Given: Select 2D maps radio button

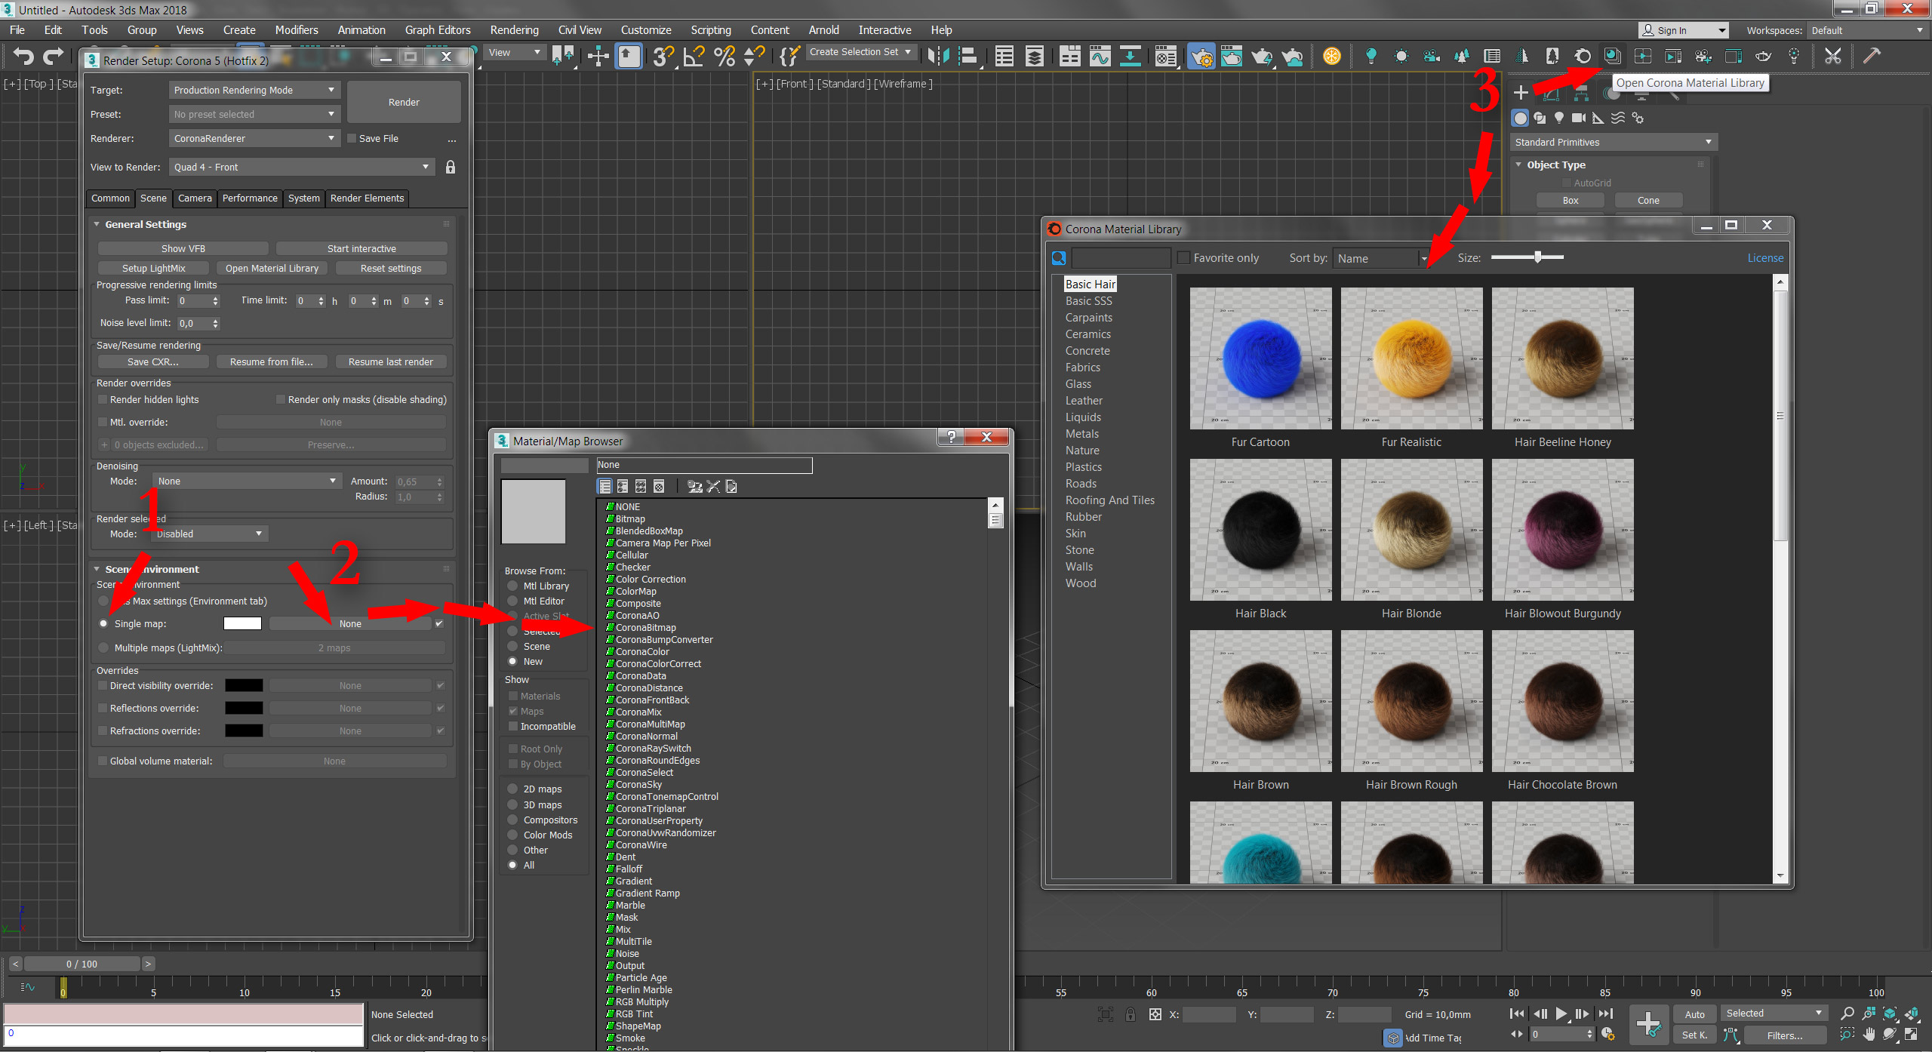Looking at the screenshot, I should [512, 789].
